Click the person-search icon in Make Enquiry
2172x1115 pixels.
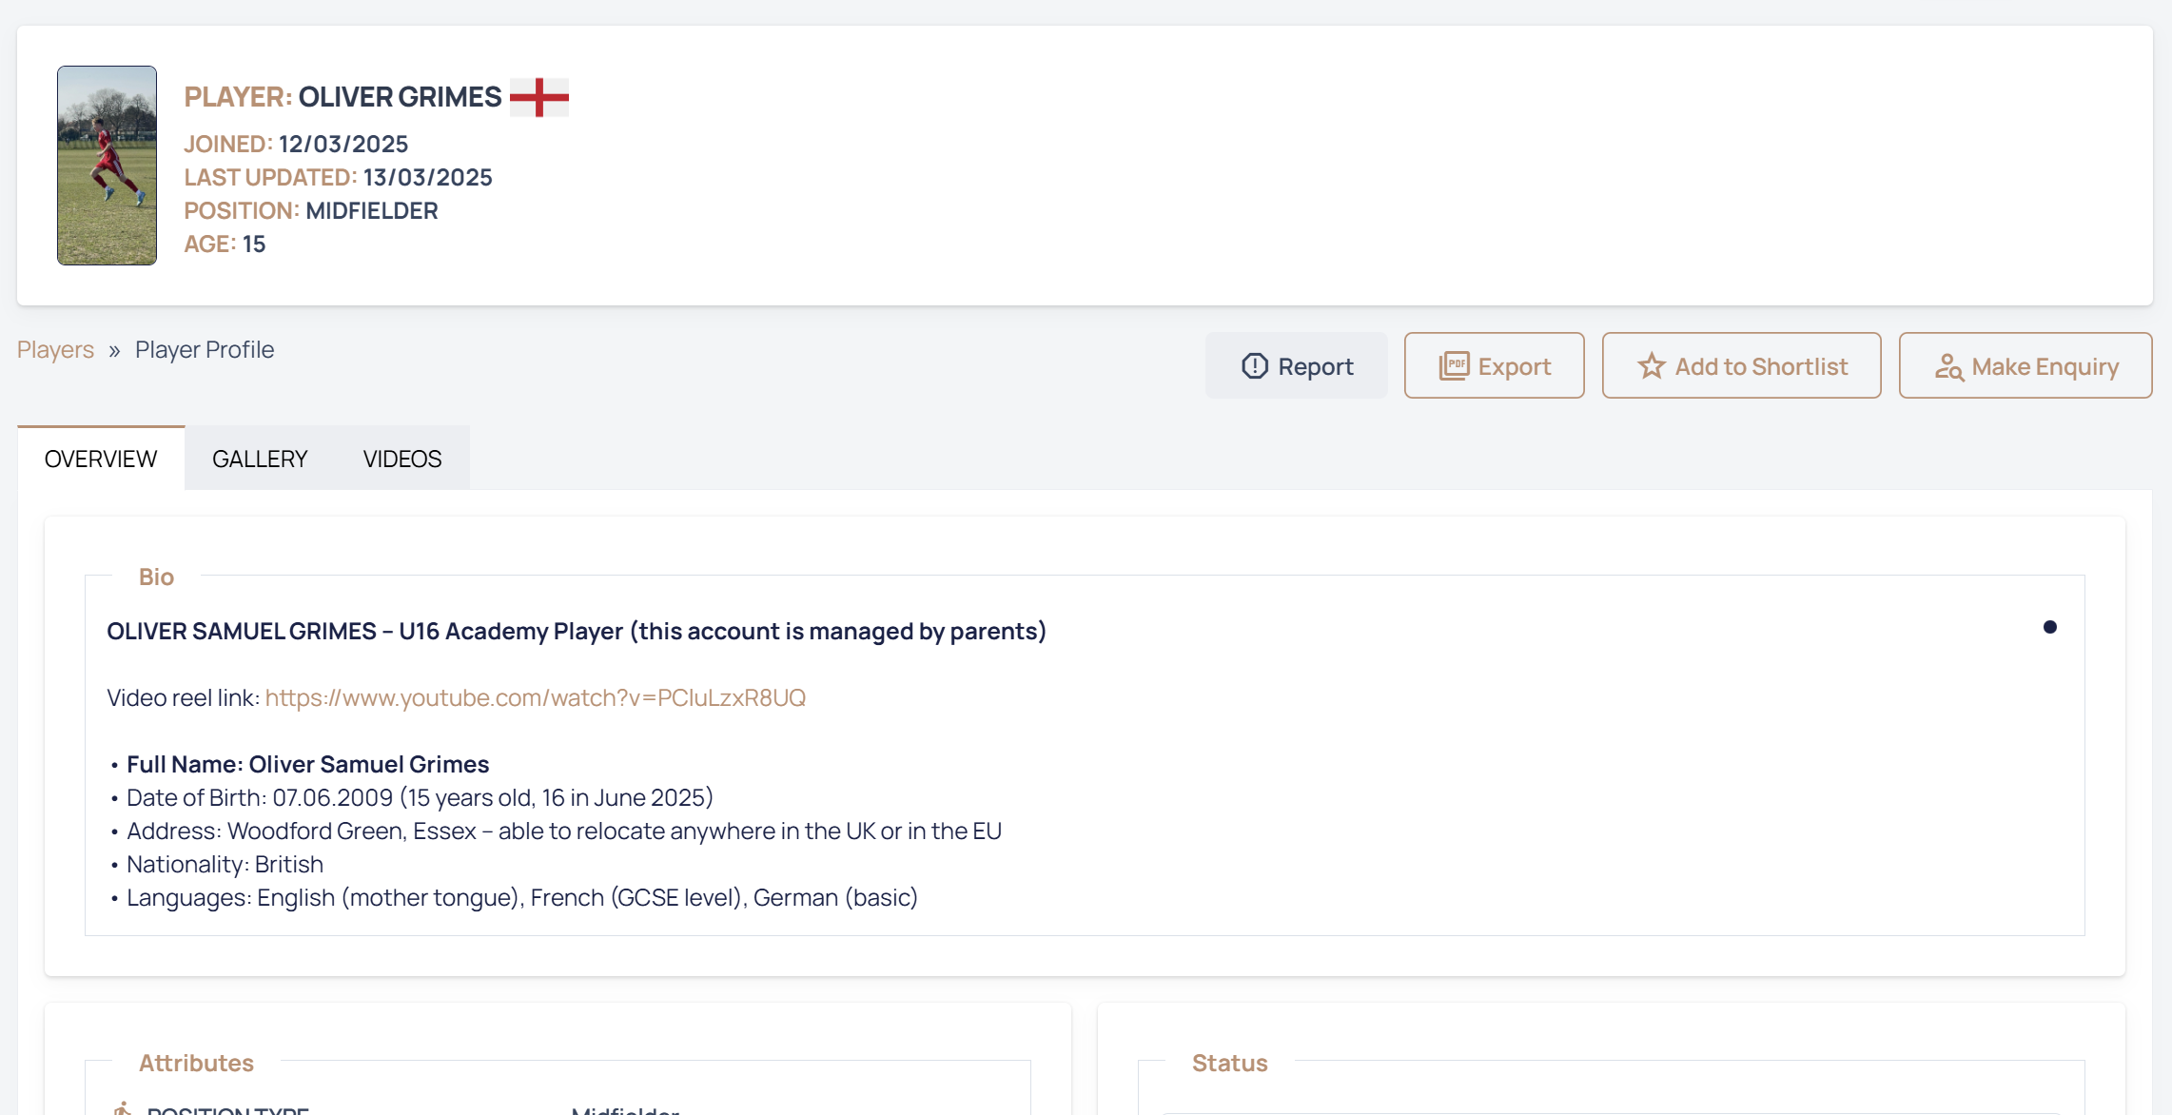1948,366
